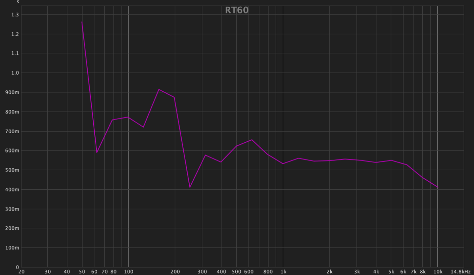Click the 14.8kHz label on frequency axis

pos(461,272)
